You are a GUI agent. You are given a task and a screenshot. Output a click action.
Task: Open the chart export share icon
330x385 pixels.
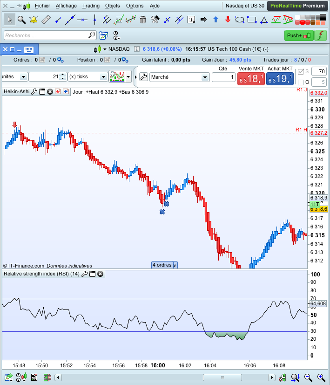click(x=8, y=377)
